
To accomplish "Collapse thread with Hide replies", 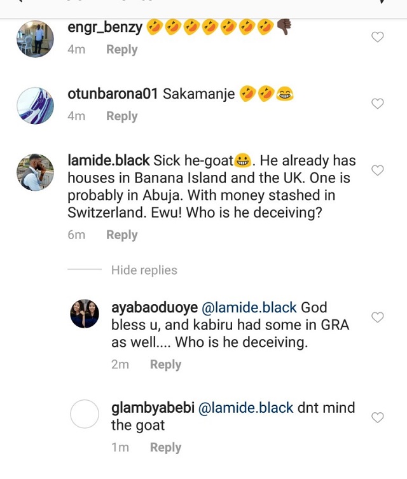I will (x=144, y=270).
